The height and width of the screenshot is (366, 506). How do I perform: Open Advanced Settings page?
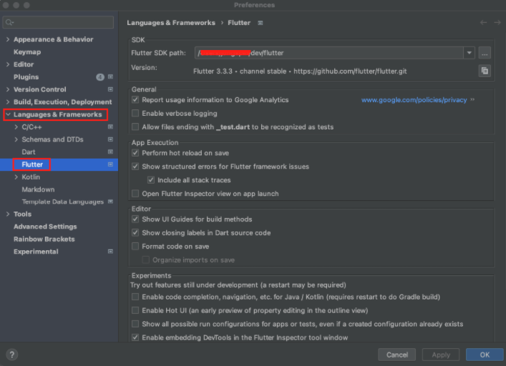pyautogui.click(x=45, y=227)
